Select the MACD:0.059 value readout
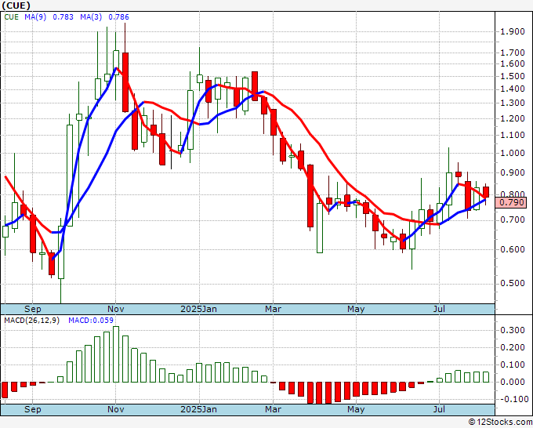Screen dimensions: 533x428 91,321
